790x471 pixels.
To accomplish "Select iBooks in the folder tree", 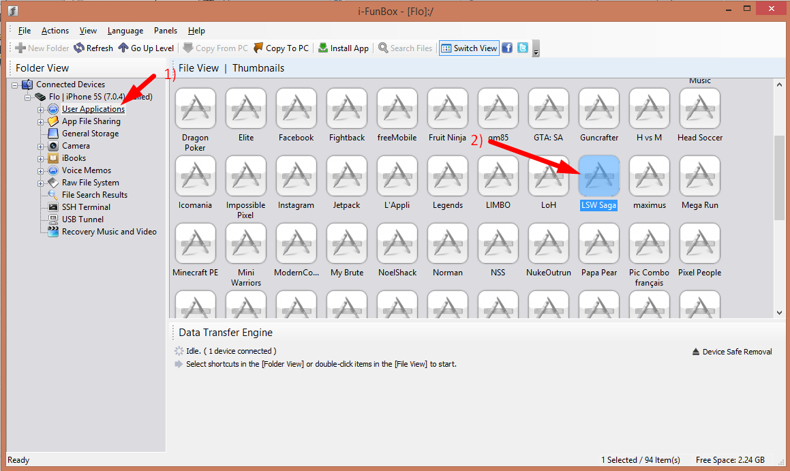I will 74,157.
